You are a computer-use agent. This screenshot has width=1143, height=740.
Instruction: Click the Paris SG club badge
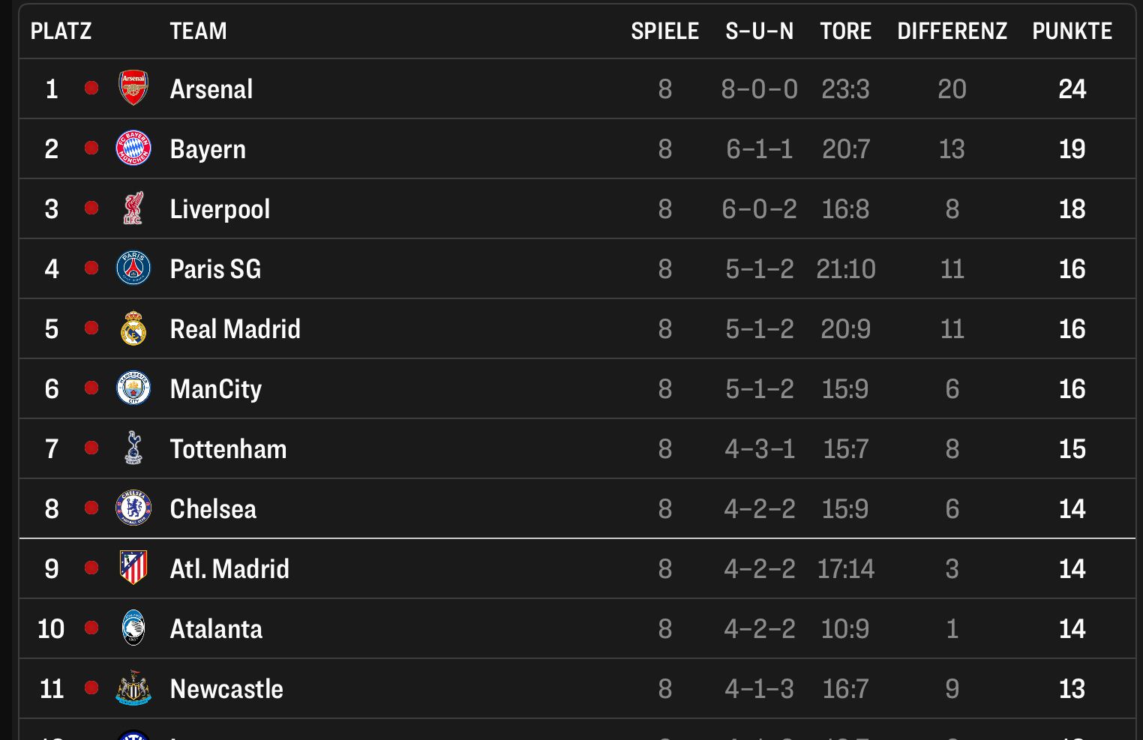(133, 268)
